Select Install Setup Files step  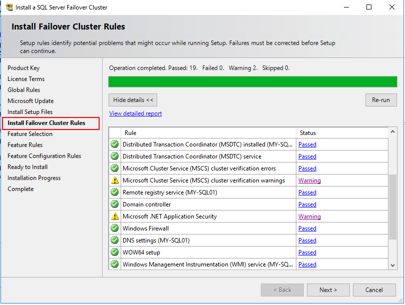(30, 112)
